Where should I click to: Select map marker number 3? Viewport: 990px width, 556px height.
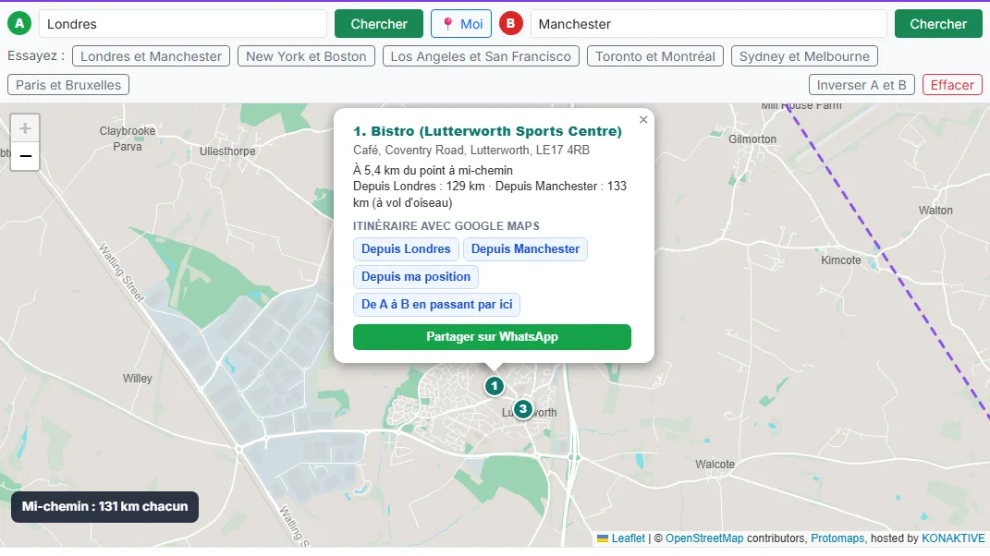[x=523, y=409]
